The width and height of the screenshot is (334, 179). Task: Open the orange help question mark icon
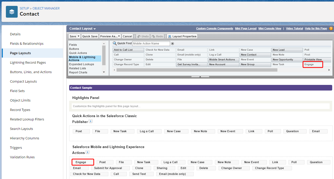click(331, 28)
